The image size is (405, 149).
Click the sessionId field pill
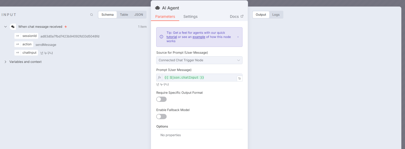pos(26,36)
